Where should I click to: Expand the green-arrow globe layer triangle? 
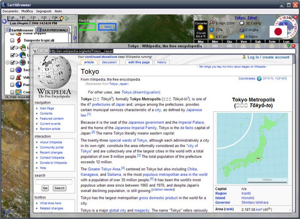point(17,55)
